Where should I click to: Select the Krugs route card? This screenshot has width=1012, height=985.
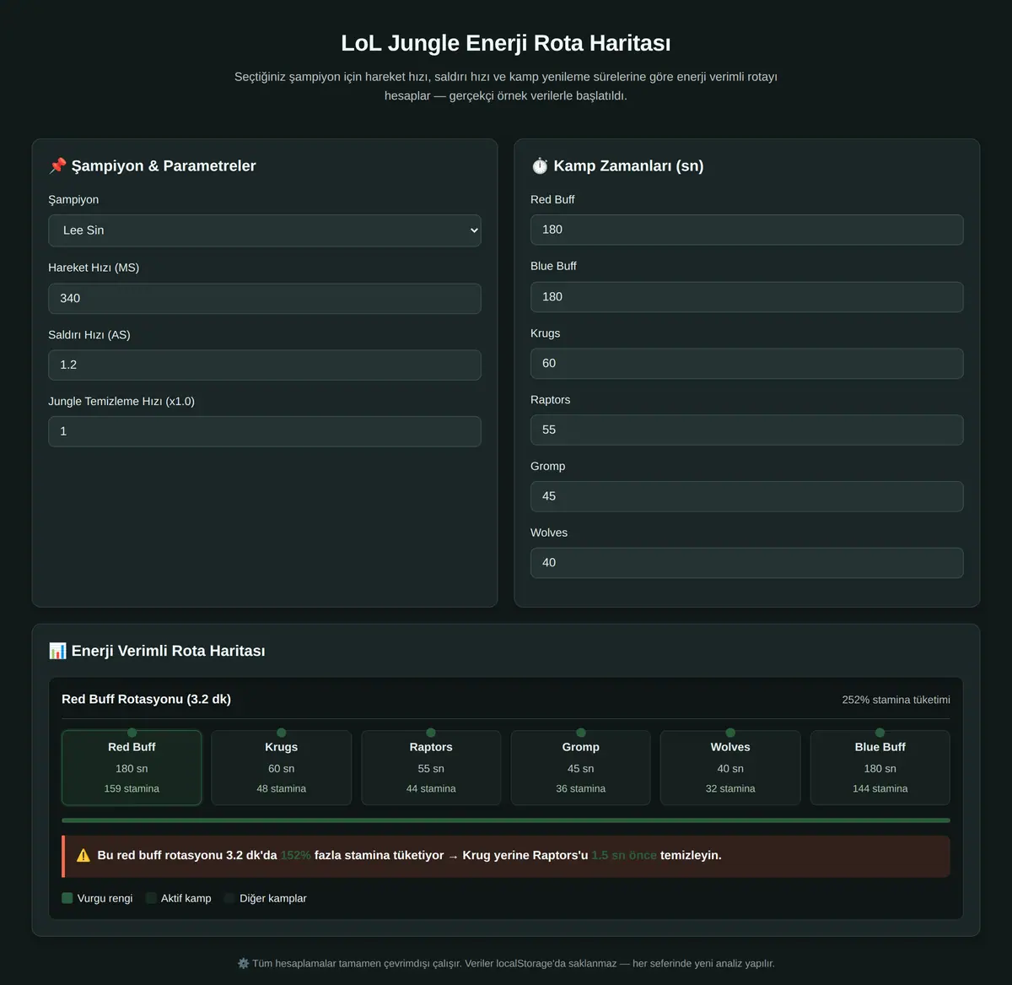click(x=282, y=767)
